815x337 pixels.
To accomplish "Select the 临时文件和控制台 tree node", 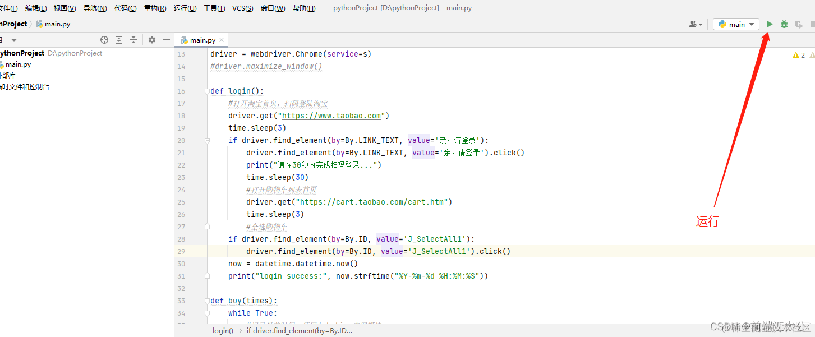I will point(25,87).
